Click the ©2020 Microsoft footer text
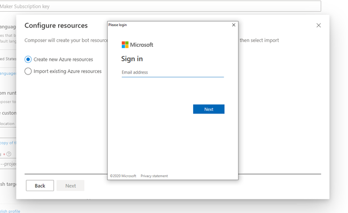 (123, 176)
